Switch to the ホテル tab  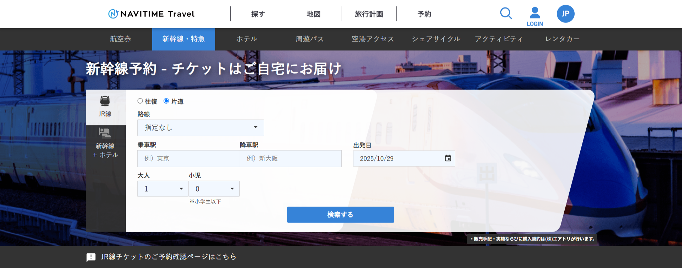click(x=246, y=39)
